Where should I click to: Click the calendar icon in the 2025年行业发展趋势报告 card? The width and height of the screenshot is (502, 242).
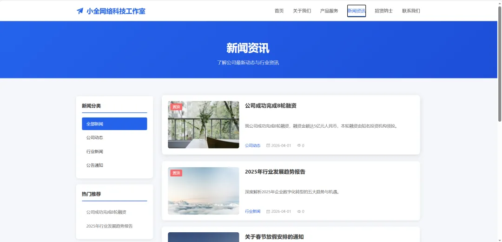[268, 212]
